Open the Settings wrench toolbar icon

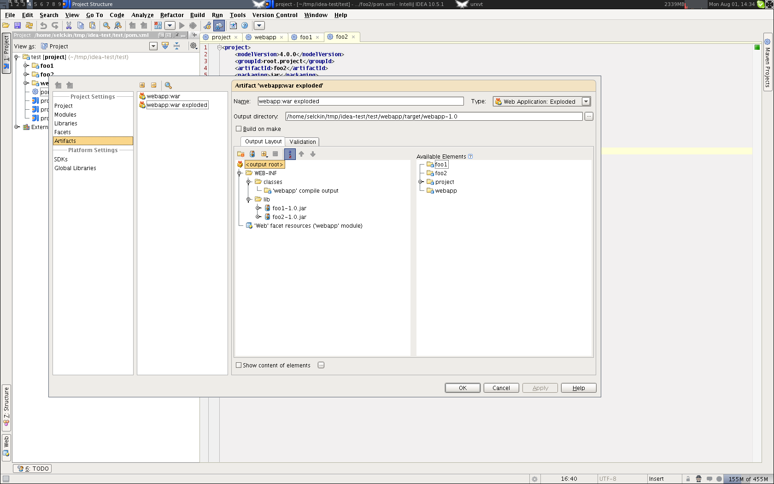(207, 26)
